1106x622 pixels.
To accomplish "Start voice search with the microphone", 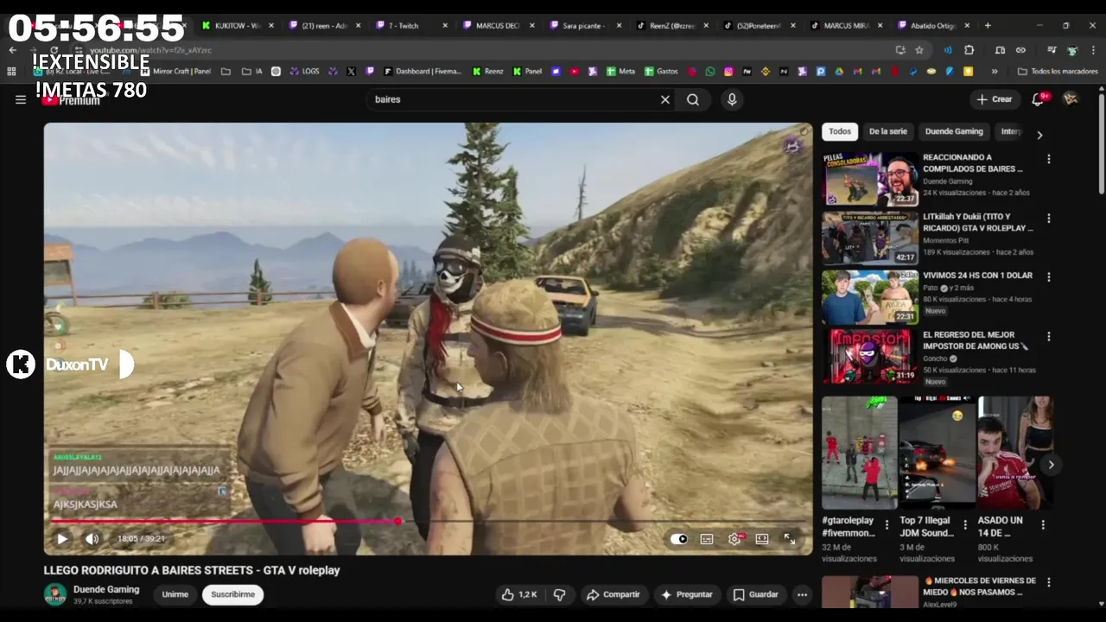I will click(x=732, y=99).
